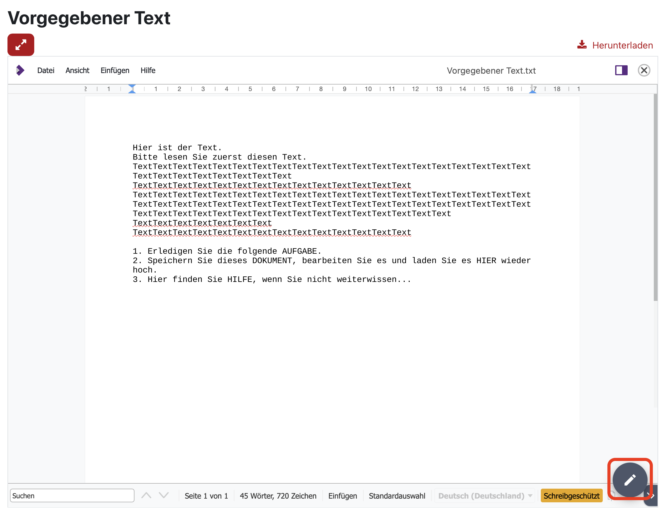Click the Herunterladen download link

[615, 45]
